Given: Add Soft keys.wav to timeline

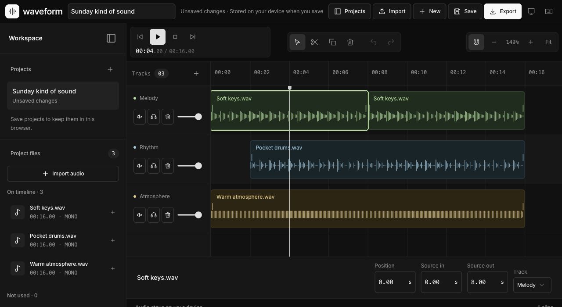Looking at the screenshot, I should click(113, 212).
